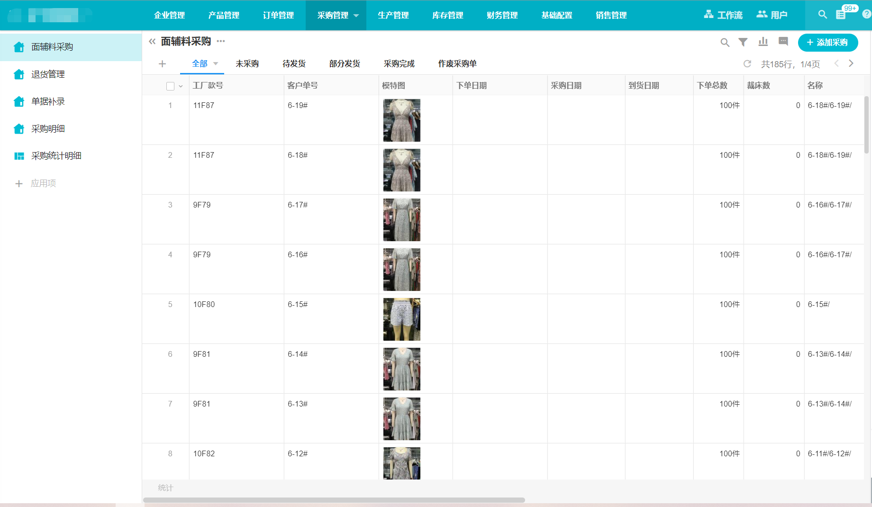Refresh the purchase list
Viewport: 872px width, 507px height.
point(747,63)
